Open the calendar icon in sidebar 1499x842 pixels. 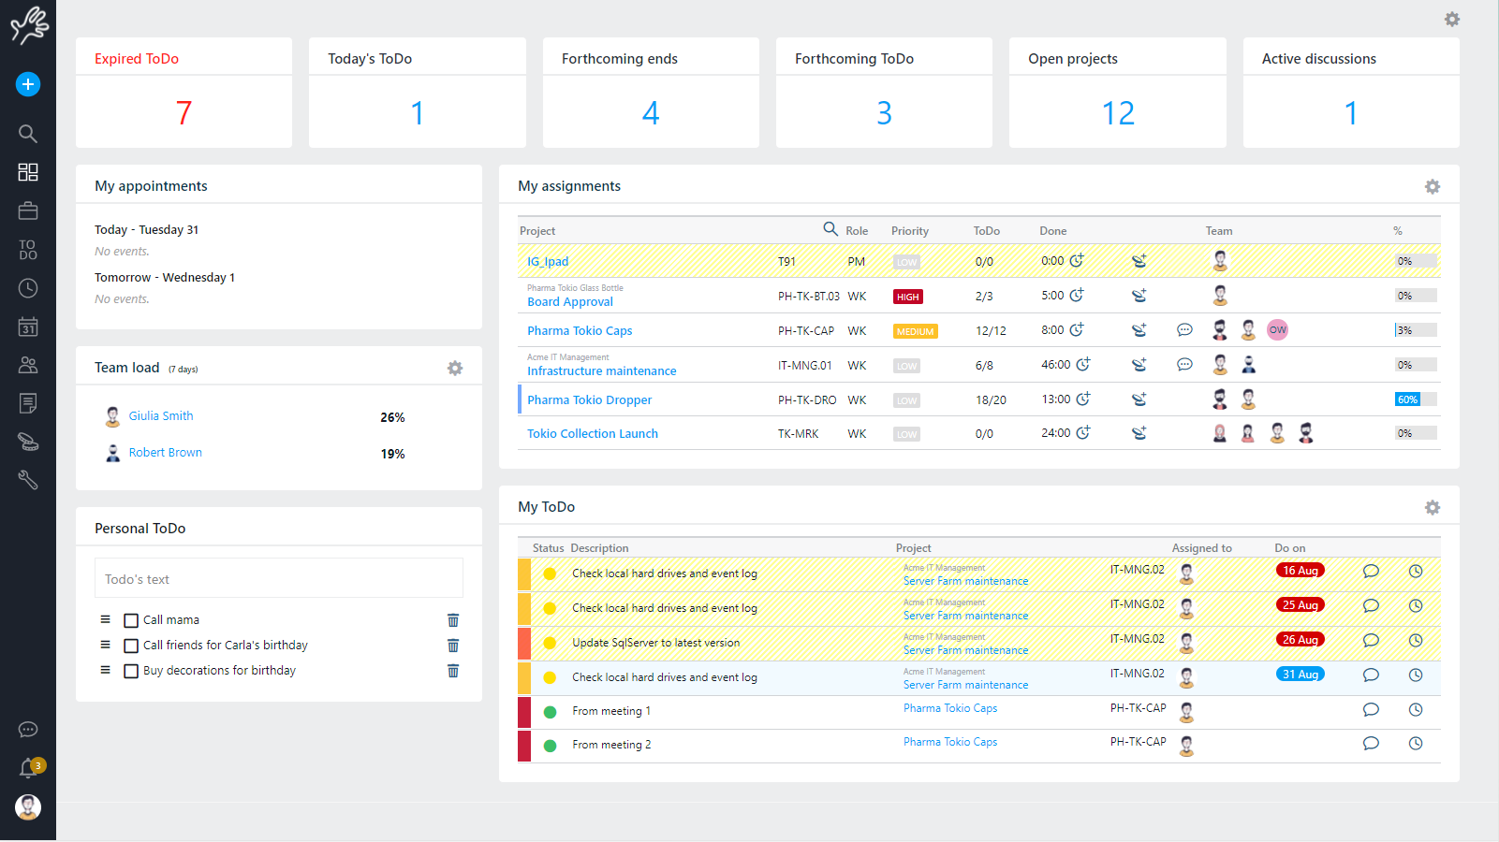pyautogui.click(x=28, y=327)
